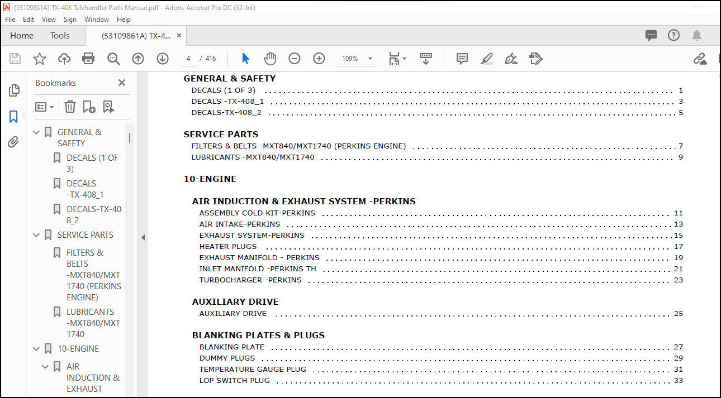
Task: Add a sticky note comment
Action: click(462, 59)
